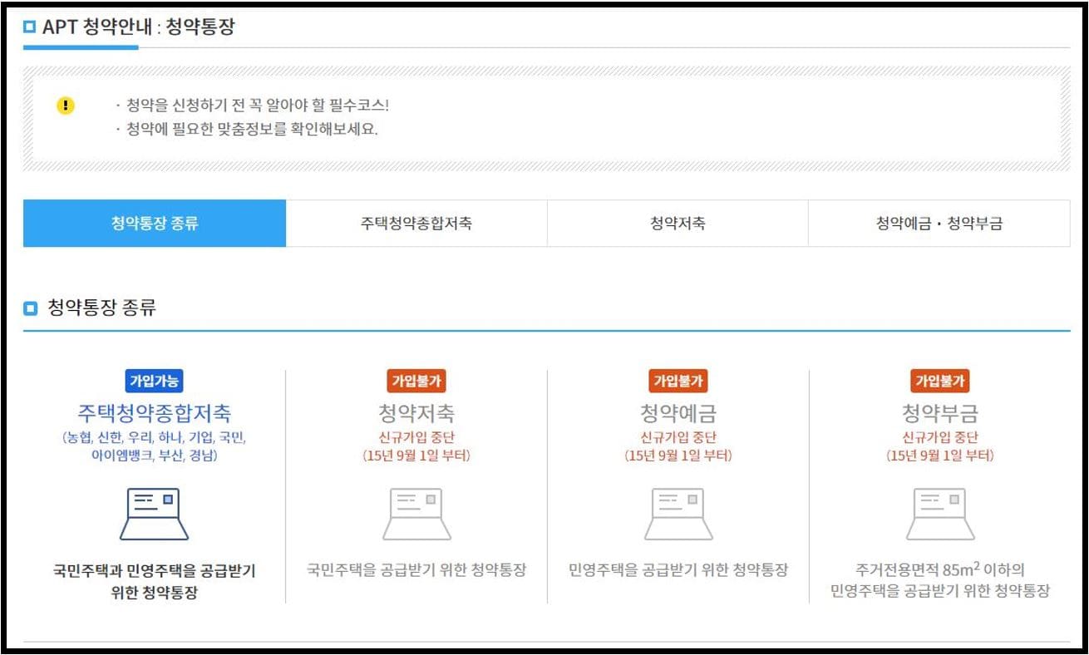Click the gray 청약부금 passbook icon

point(940,514)
